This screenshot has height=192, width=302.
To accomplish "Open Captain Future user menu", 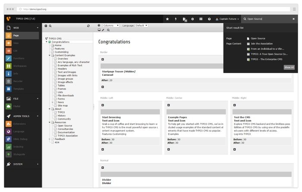I will pos(227,19).
